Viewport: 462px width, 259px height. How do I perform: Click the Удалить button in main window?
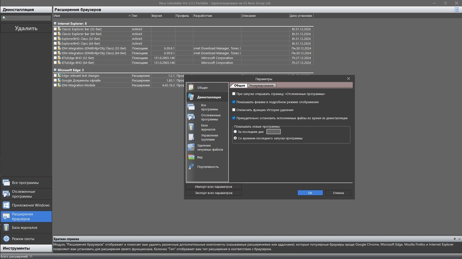[x=26, y=28]
